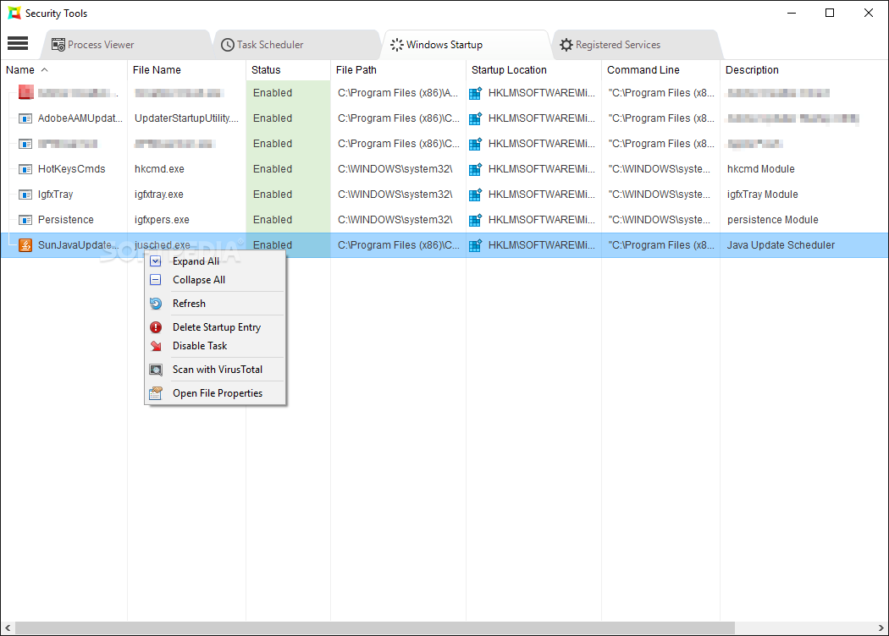This screenshot has width=889, height=636.
Task: Sort by the Name column header
Action: point(64,69)
